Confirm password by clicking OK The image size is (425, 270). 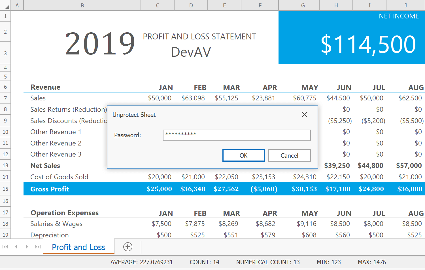point(243,155)
